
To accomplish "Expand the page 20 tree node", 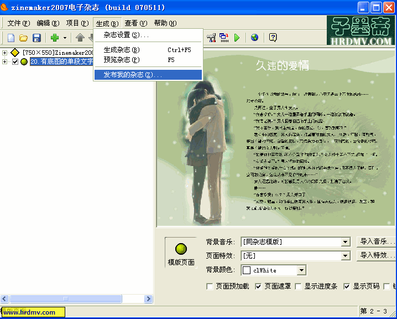I will pos(4,61).
